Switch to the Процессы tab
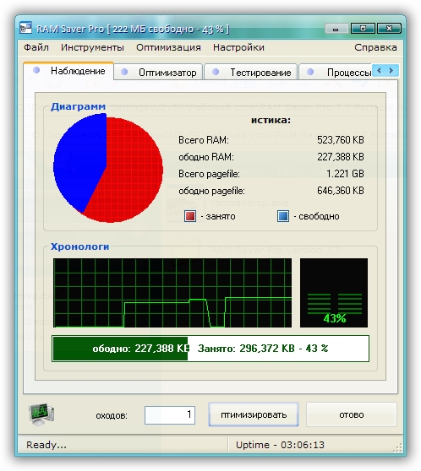Viewport: 421px width, 471px height. (336, 72)
